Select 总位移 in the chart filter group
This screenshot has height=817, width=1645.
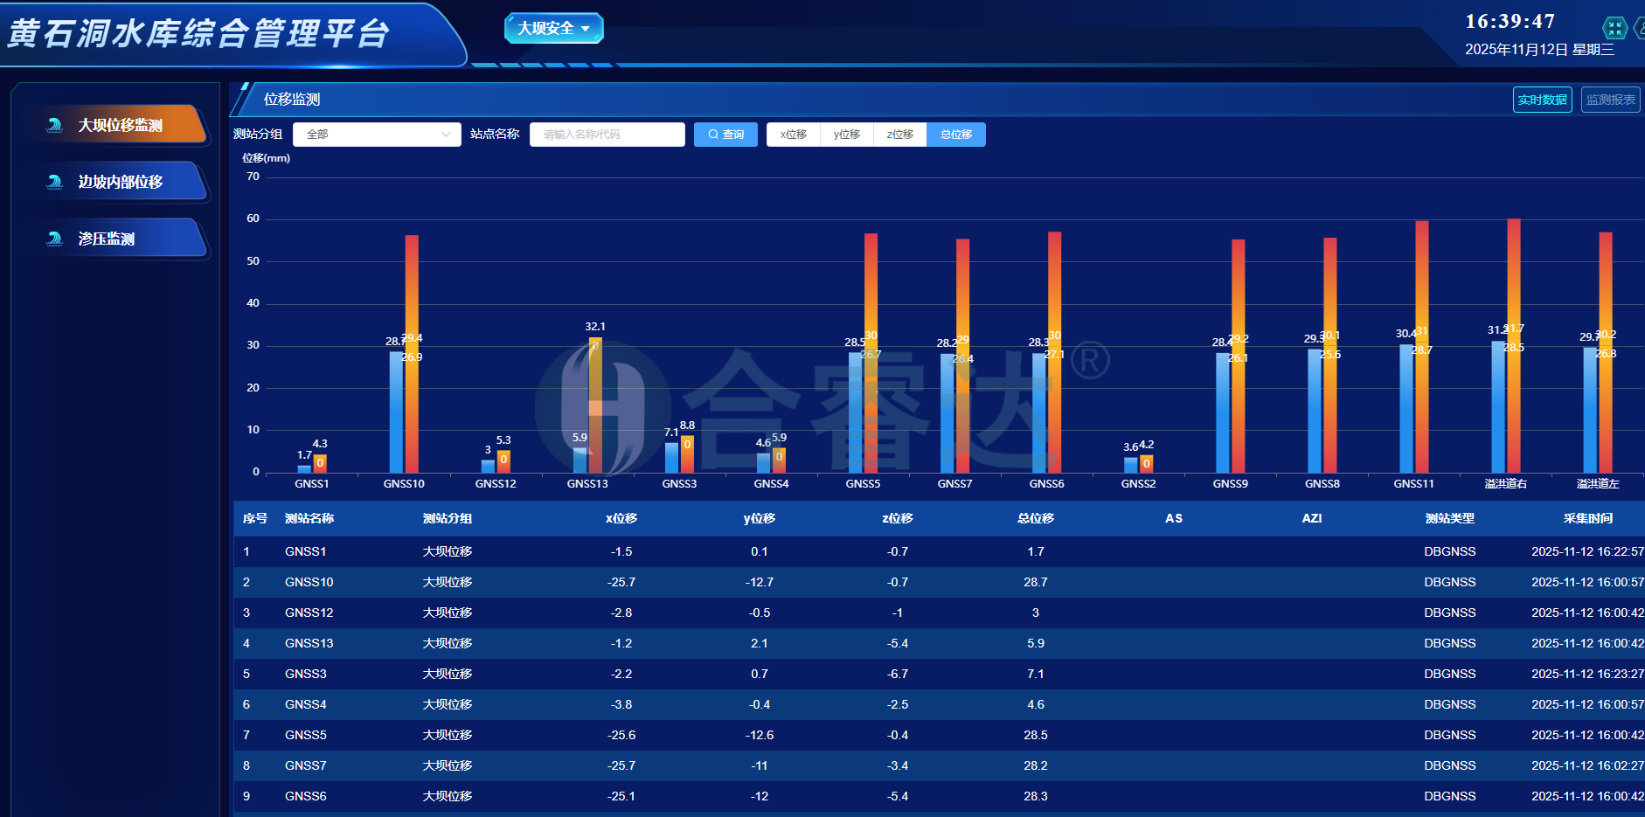coord(955,135)
